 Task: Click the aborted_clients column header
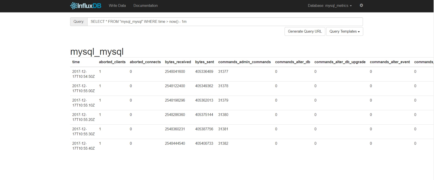[112, 62]
